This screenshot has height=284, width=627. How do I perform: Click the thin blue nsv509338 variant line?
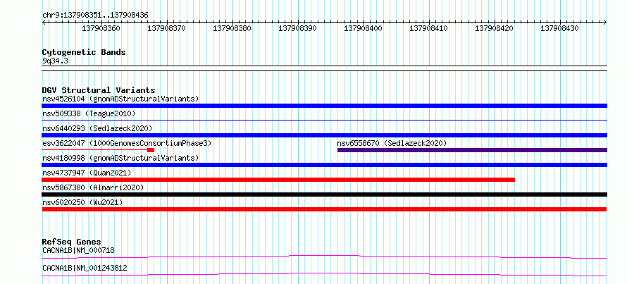point(324,120)
